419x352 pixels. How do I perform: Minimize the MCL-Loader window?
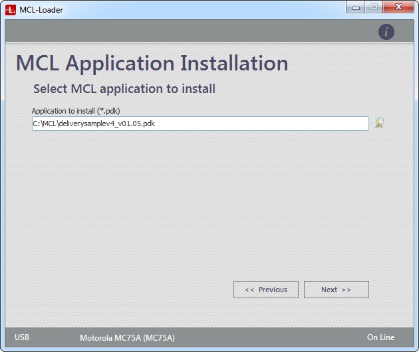356,7
